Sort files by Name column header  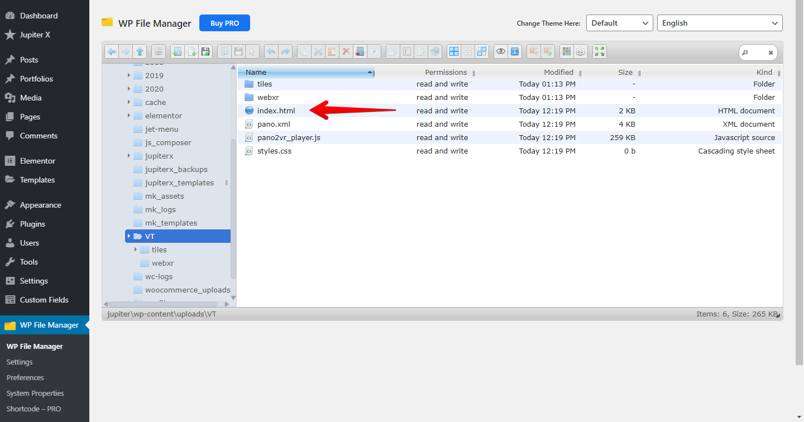[x=306, y=72]
